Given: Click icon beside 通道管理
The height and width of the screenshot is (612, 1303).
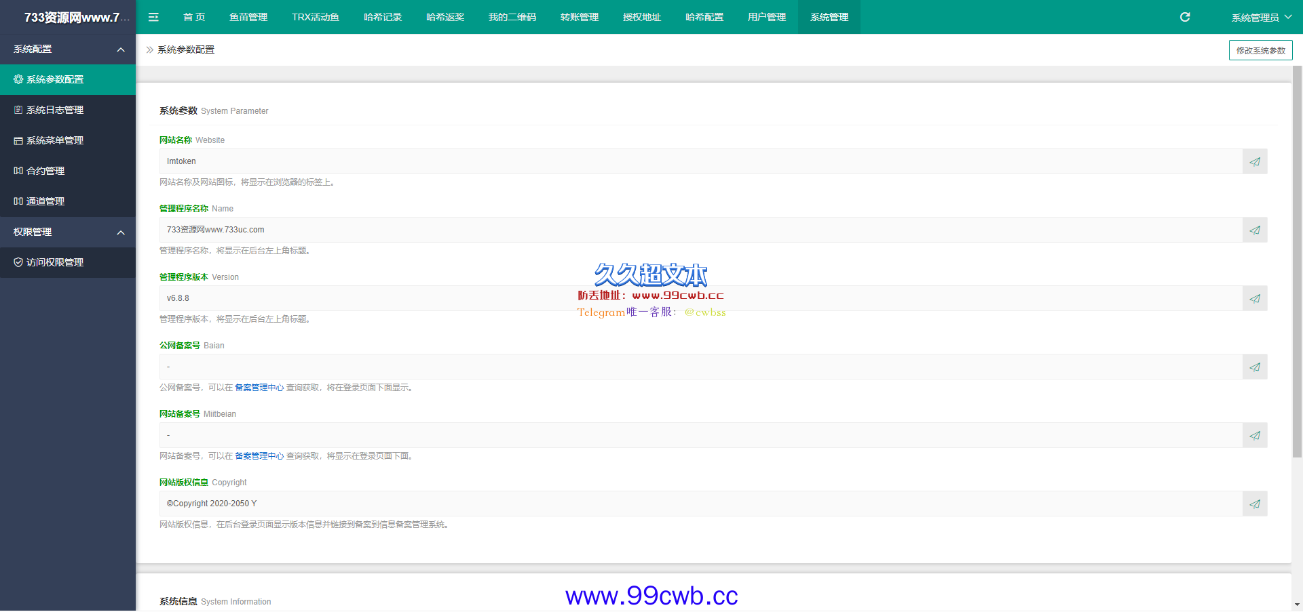Looking at the screenshot, I should pos(18,201).
